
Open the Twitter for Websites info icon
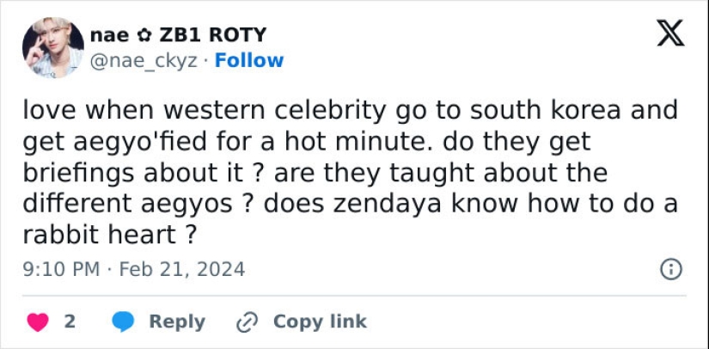[x=670, y=269]
